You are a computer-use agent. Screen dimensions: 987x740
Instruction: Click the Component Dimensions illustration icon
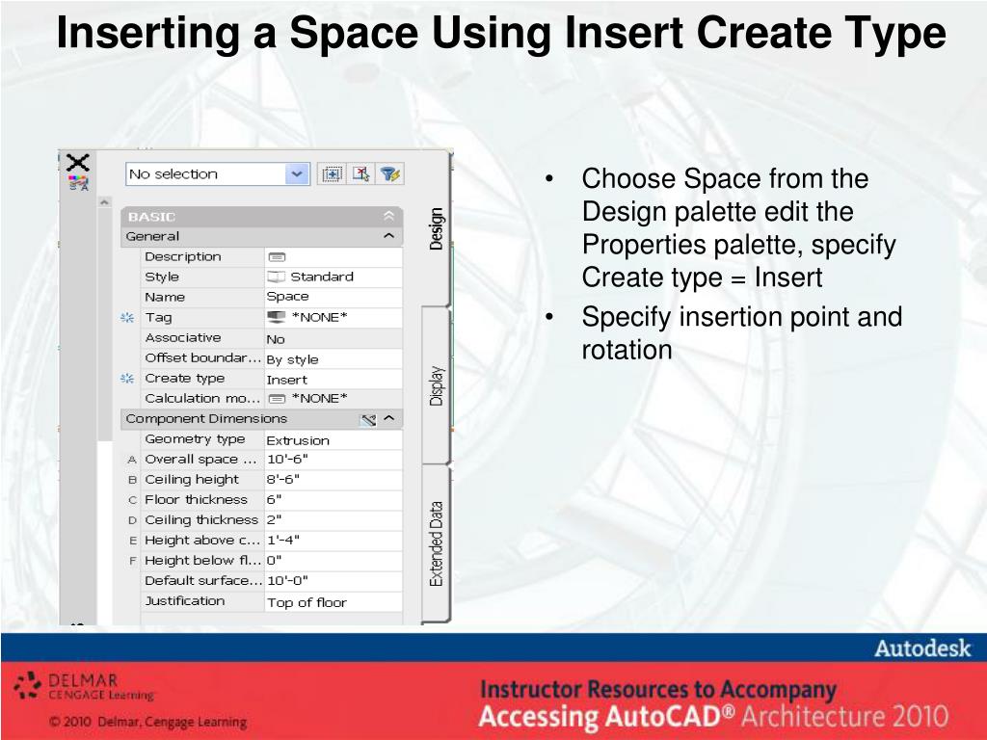(368, 419)
